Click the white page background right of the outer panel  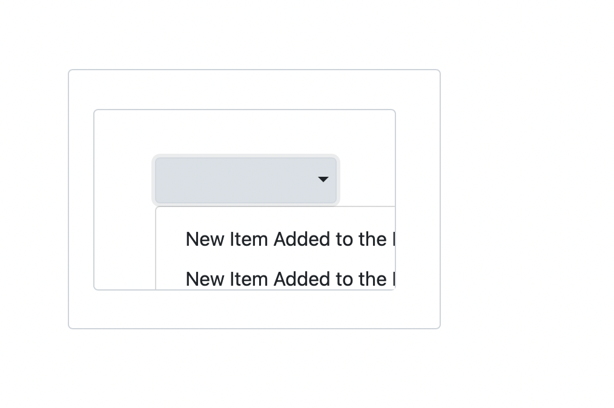pos(527,200)
